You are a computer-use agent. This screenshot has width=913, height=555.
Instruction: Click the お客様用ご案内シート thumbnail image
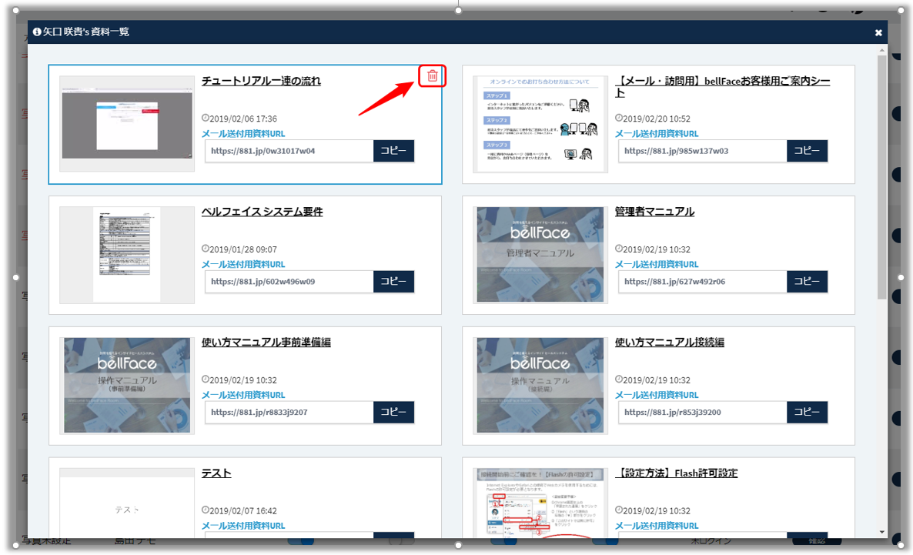[x=540, y=123]
